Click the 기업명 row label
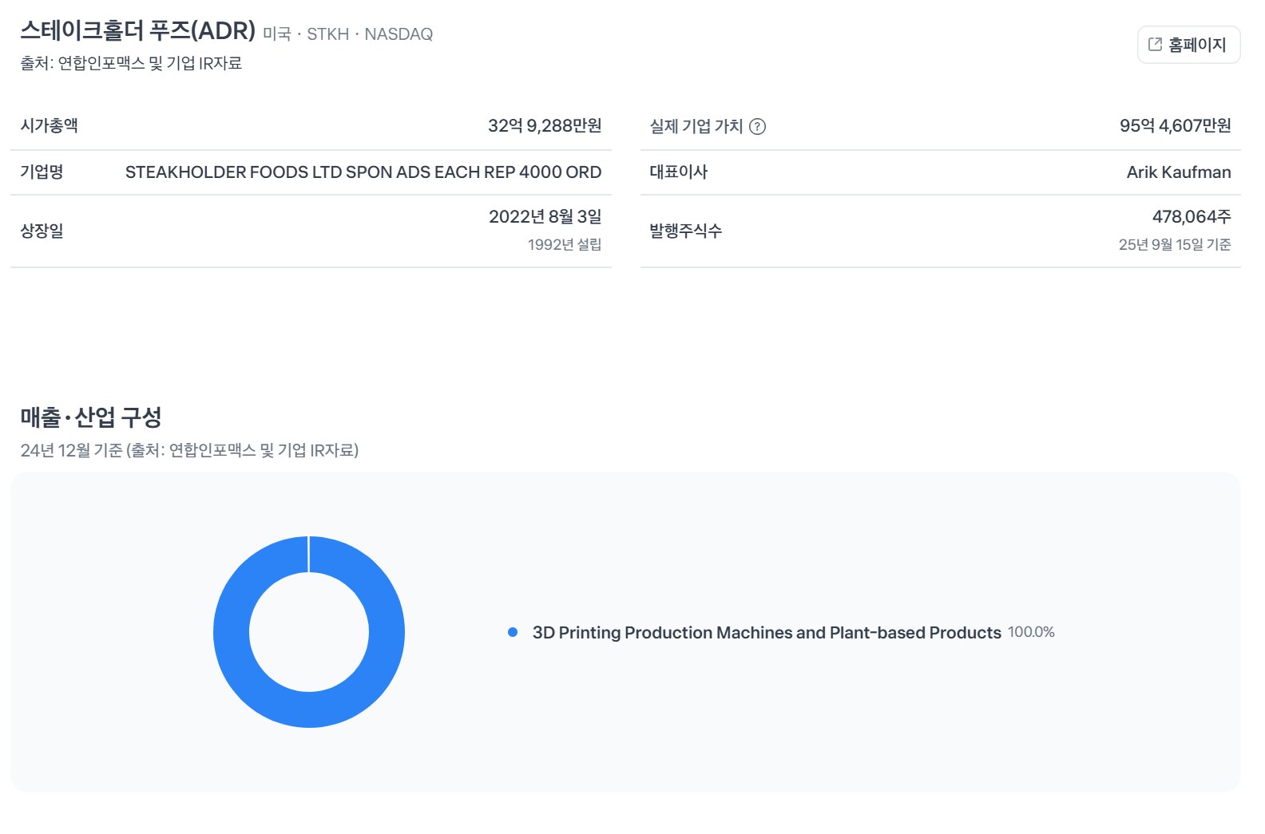Image resolution: width=1265 pixels, height=834 pixels. click(42, 172)
